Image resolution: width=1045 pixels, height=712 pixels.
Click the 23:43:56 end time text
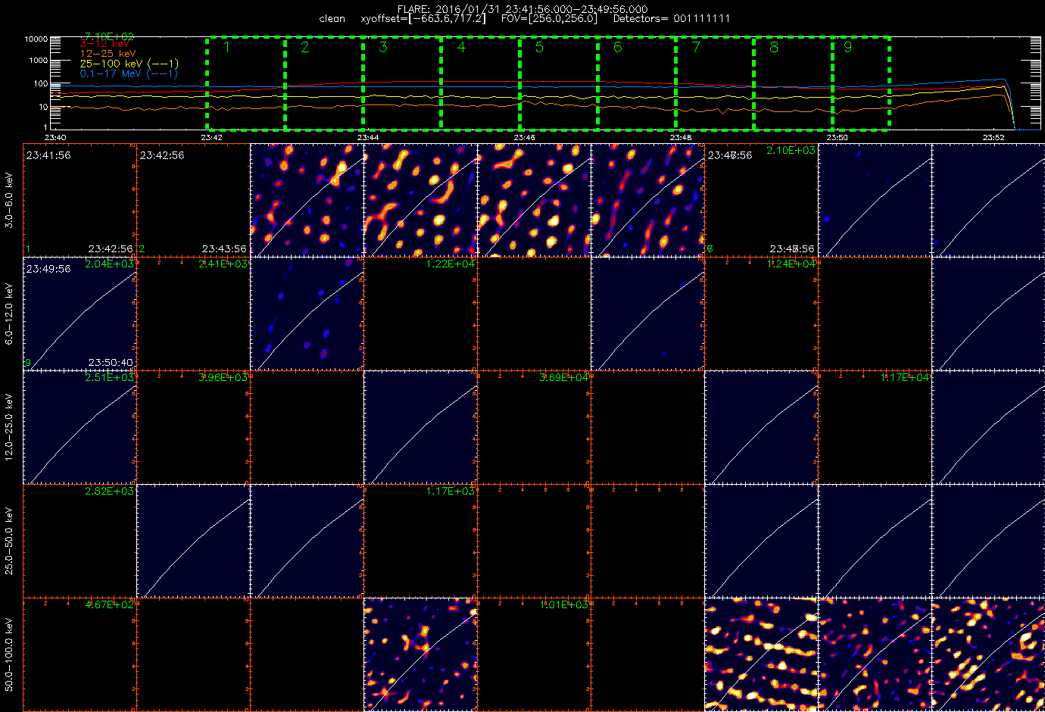coord(224,249)
